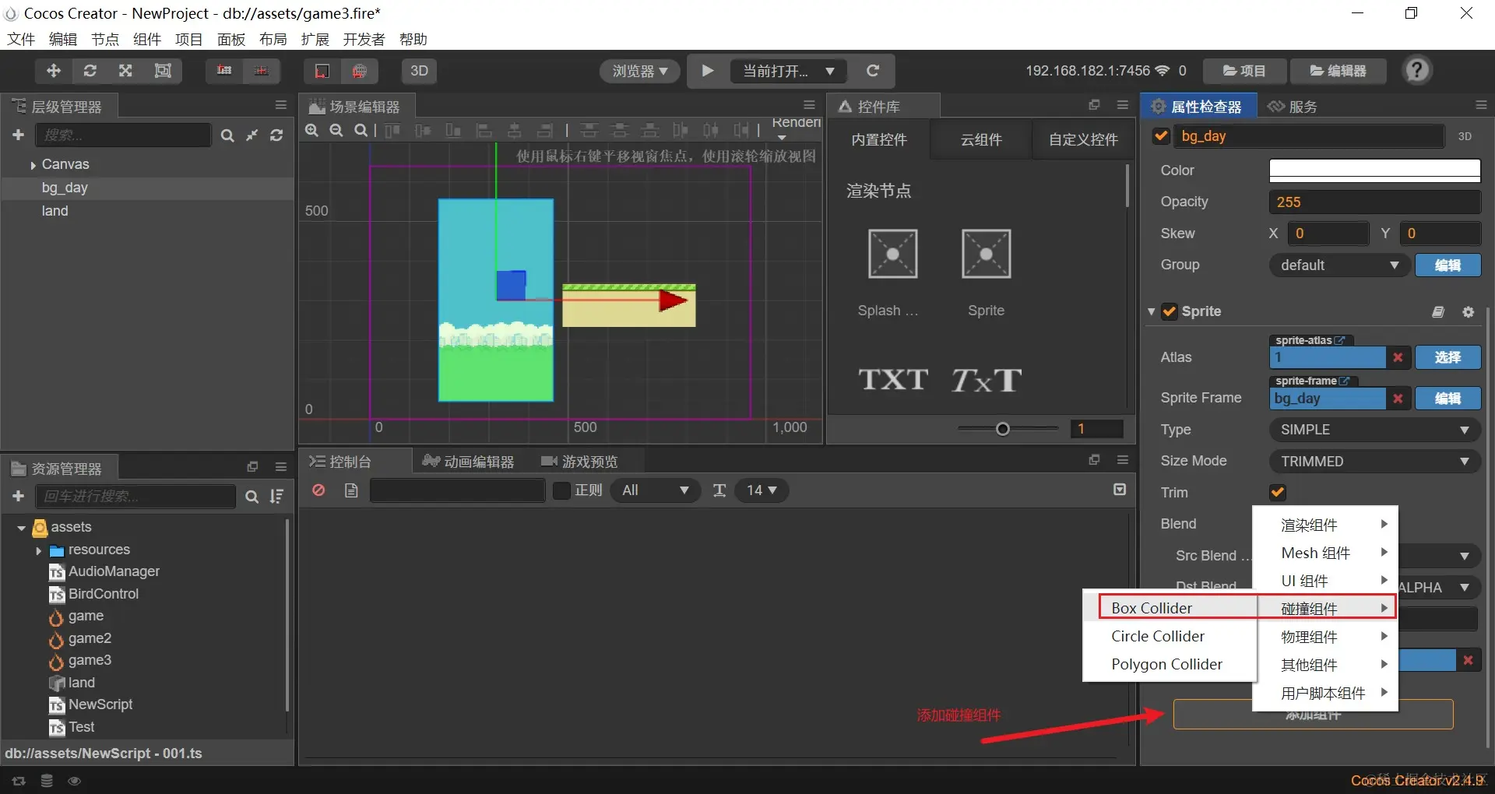This screenshot has height=794, width=1495.
Task: Click the 编辑器 folder button
Action: click(1338, 71)
